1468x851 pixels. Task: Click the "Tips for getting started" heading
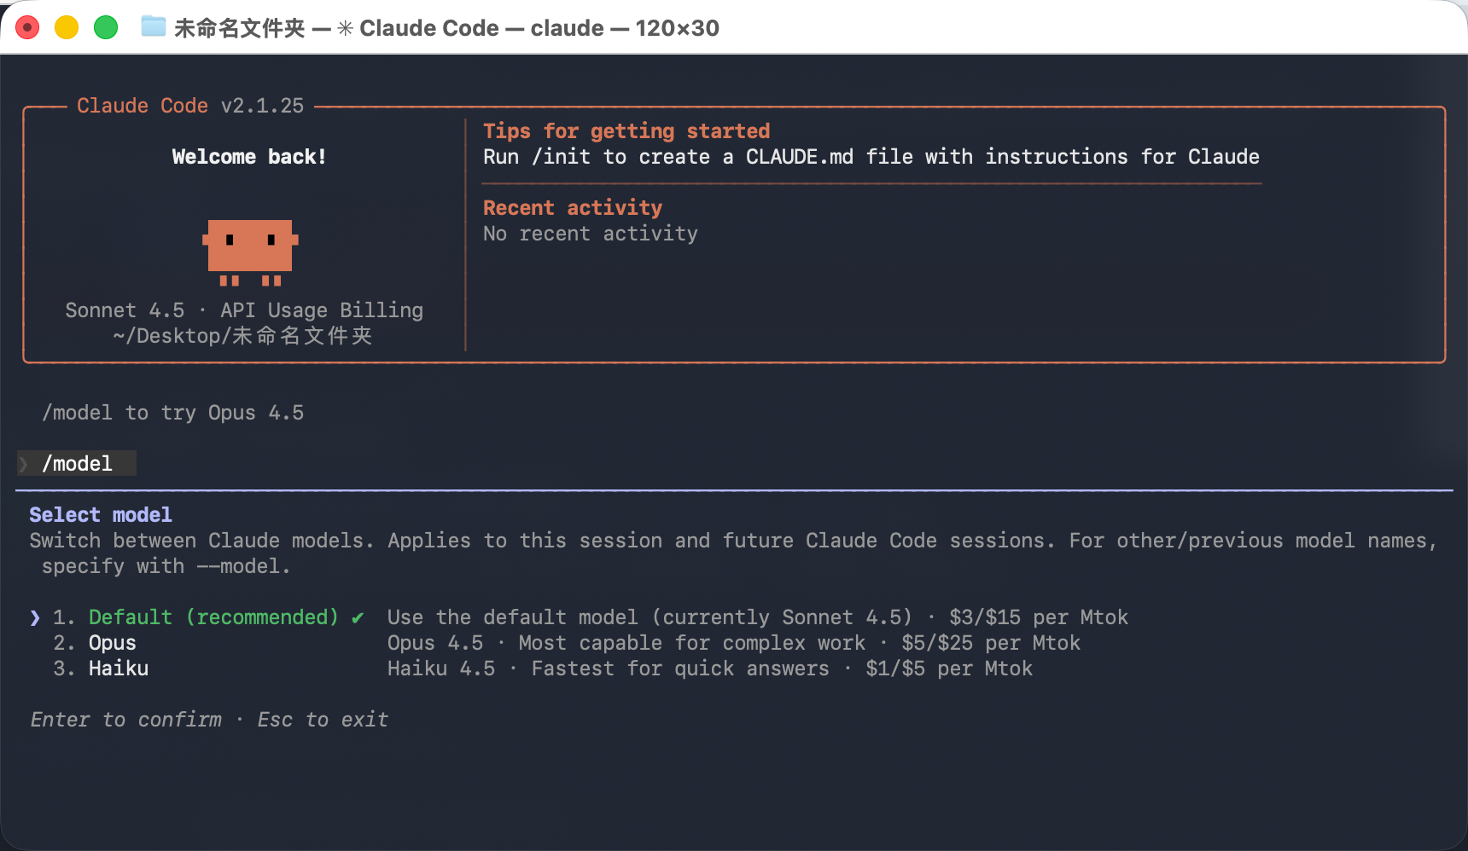tap(626, 131)
